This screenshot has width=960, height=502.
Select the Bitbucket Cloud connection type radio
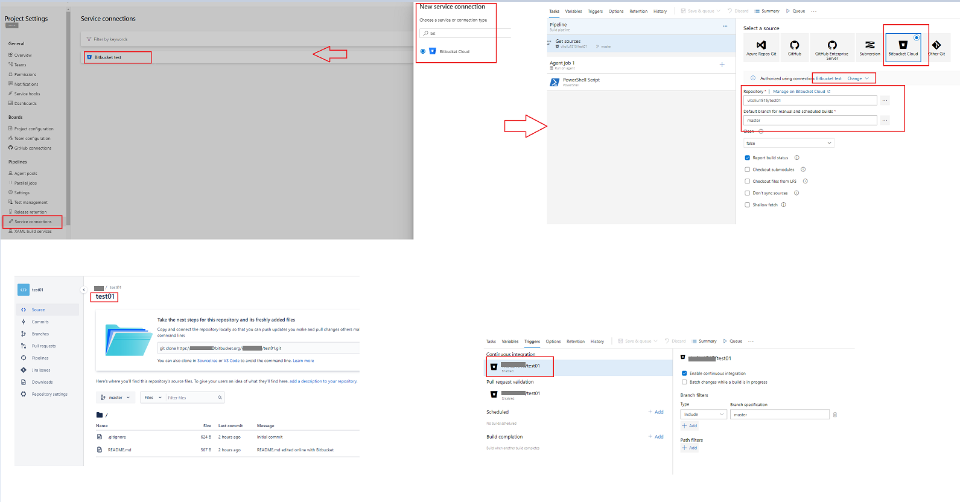[423, 51]
